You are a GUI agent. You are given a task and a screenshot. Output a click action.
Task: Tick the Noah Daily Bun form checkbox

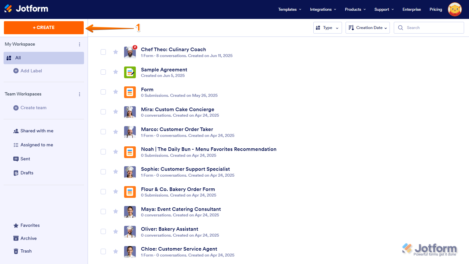tap(103, 152)
